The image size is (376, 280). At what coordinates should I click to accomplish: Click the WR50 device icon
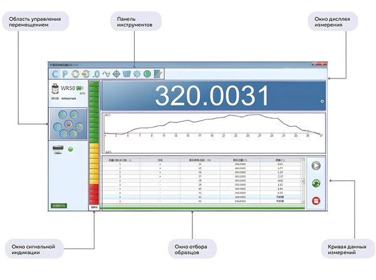[55, 90]
